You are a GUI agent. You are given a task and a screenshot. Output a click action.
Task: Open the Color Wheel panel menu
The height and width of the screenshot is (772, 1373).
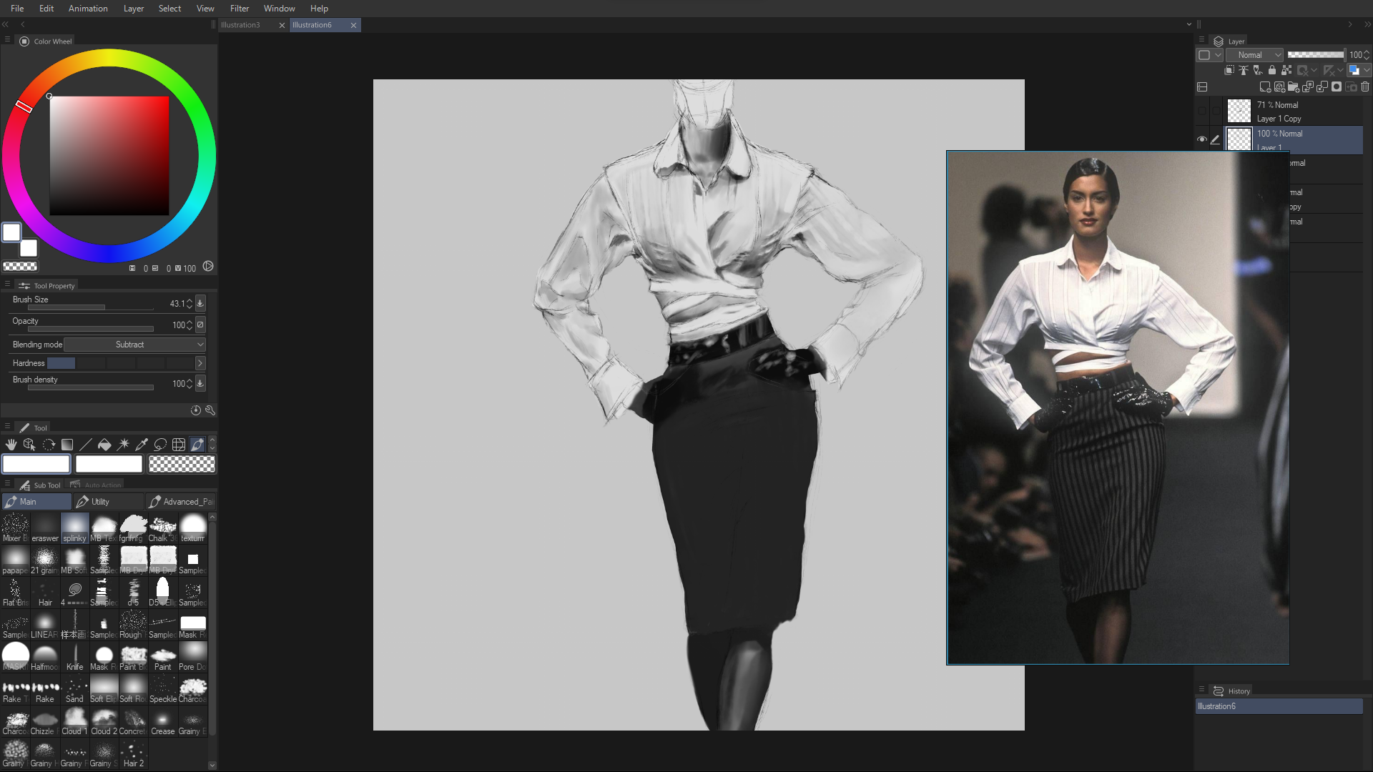click(x=7, y=40)
